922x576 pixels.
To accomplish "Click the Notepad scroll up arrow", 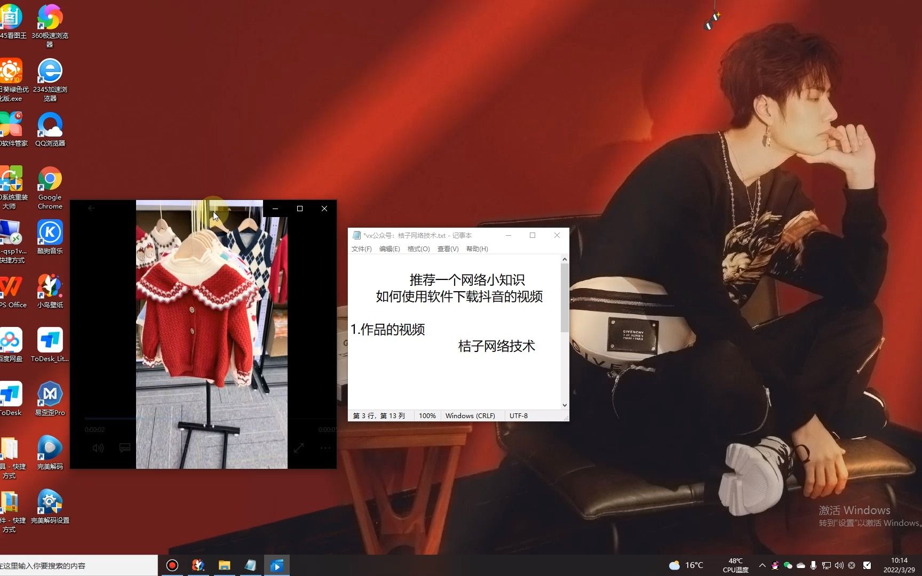I will point(565,260).
